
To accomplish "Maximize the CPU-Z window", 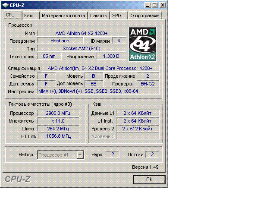I will [x=155, y=5].
